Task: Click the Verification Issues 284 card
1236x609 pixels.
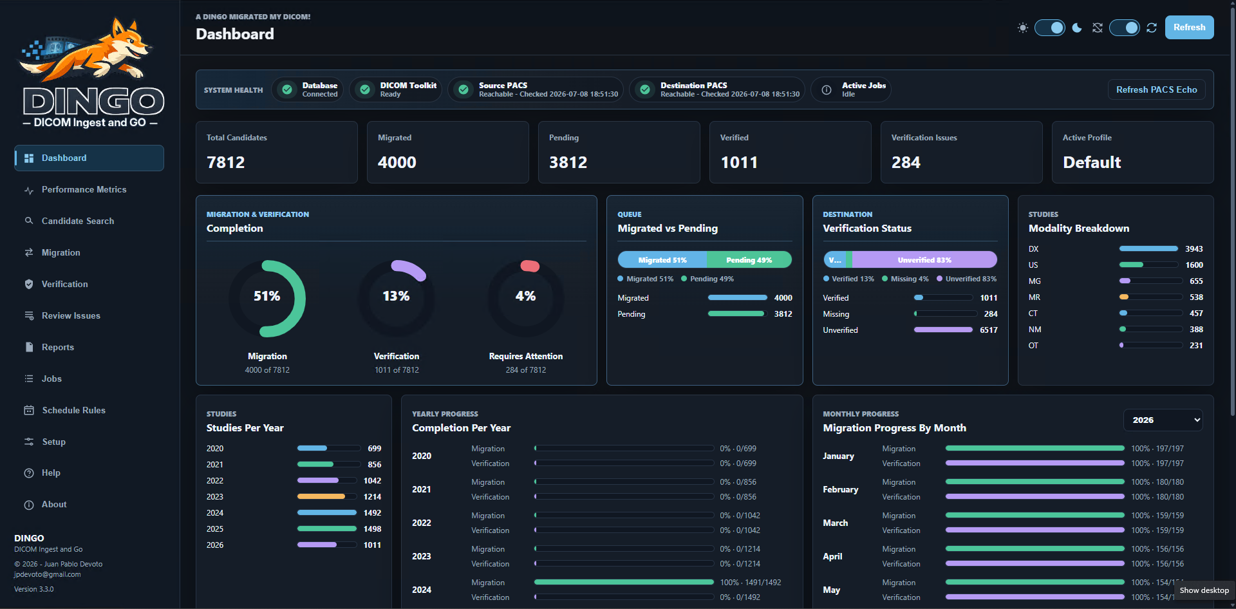Action: point(962,153)
